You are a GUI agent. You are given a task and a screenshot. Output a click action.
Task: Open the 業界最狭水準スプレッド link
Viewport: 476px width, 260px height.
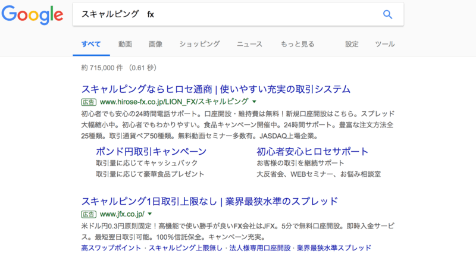pyautogui.click(x=334, y=248)
